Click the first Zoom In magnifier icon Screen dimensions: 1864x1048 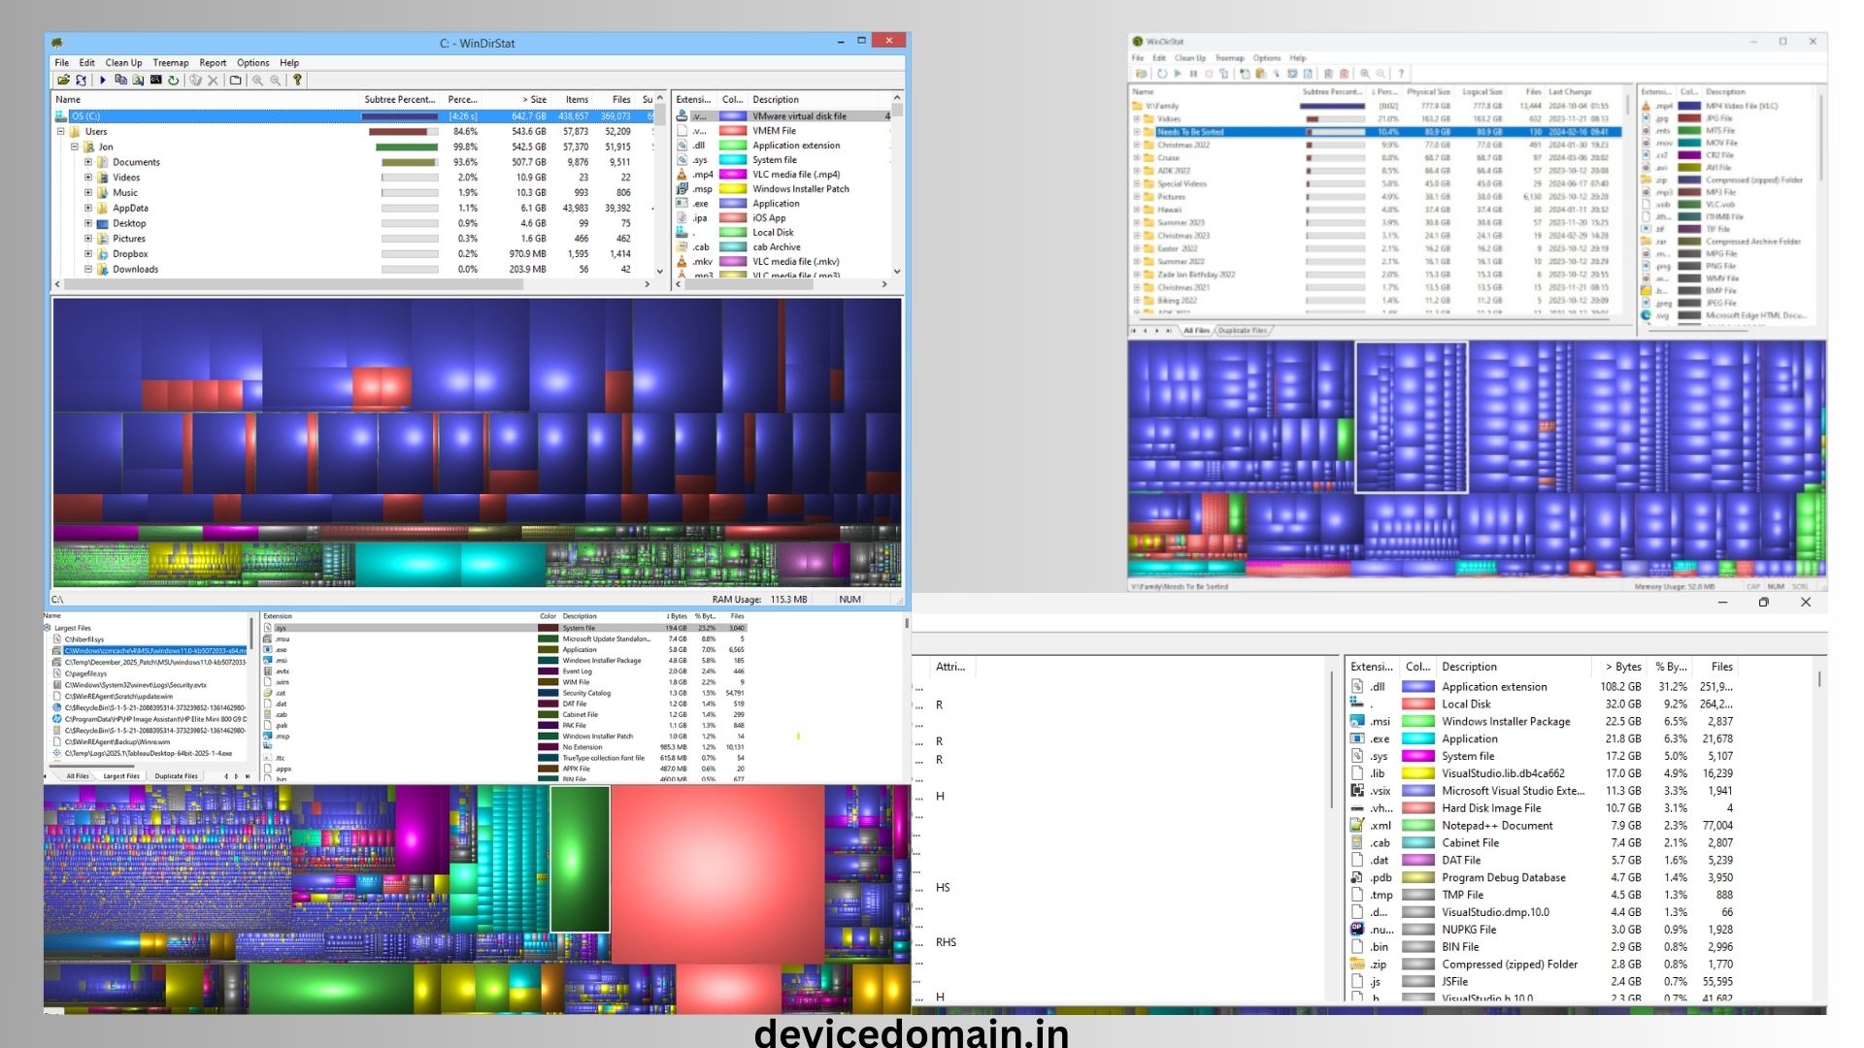(257, 80)
